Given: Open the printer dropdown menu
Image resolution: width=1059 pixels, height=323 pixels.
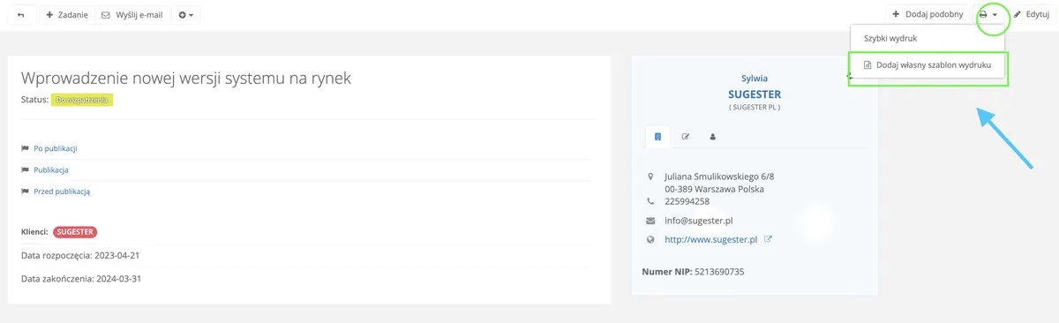Looking at the screenshot, I should (x=988, y=15).
